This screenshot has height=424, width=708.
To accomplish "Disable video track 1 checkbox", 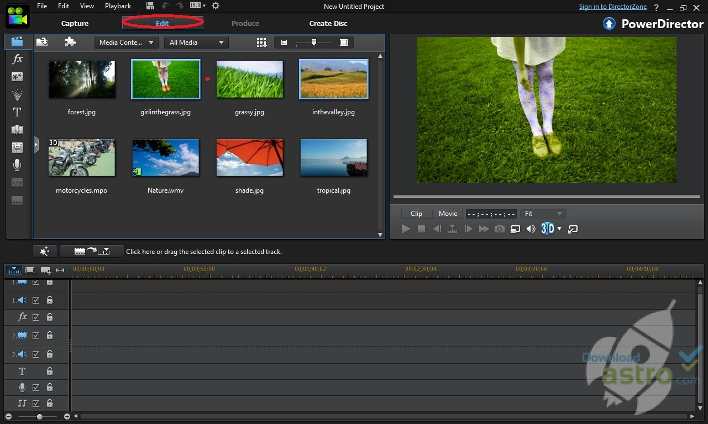I will tap(36, 282).
